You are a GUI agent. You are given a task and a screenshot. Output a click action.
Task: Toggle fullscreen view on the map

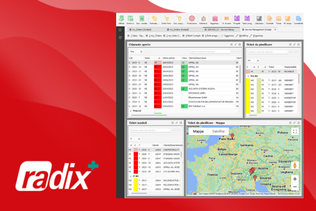pos(295,132)
